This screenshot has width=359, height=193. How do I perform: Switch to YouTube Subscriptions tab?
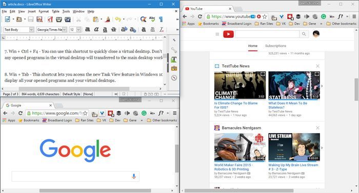tap(275, 46)
